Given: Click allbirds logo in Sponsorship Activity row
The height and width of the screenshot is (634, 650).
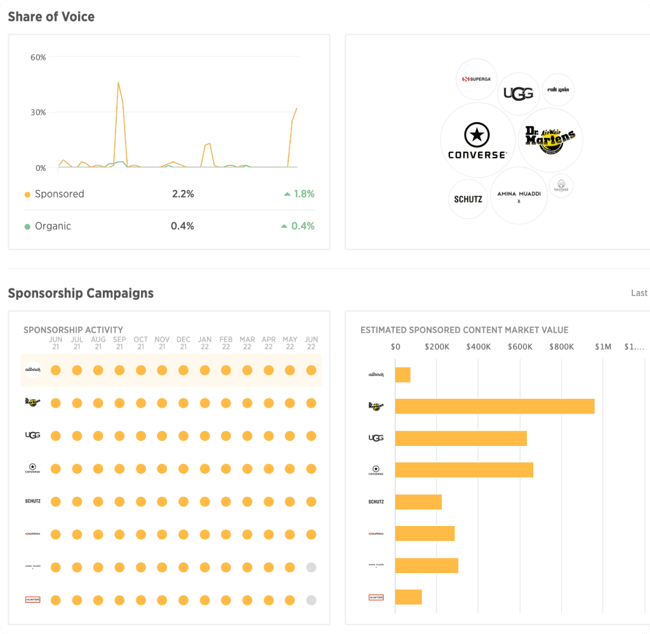Looking at the screenshot, I should pyautogui.click(x=33, y=370).
